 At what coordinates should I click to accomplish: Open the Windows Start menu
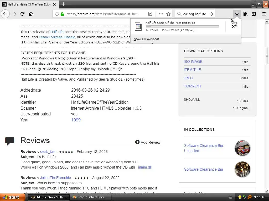pos(12,197)
